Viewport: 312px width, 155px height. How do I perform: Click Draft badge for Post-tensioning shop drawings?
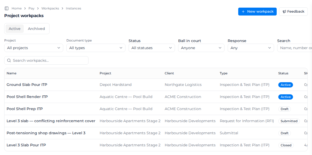285,133
